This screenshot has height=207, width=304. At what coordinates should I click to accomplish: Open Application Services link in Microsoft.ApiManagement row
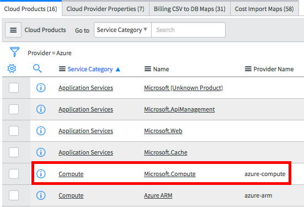(x=86, y=109)
